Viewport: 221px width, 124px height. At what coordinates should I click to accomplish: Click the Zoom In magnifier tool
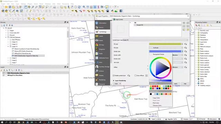click(x=33, y=7)
